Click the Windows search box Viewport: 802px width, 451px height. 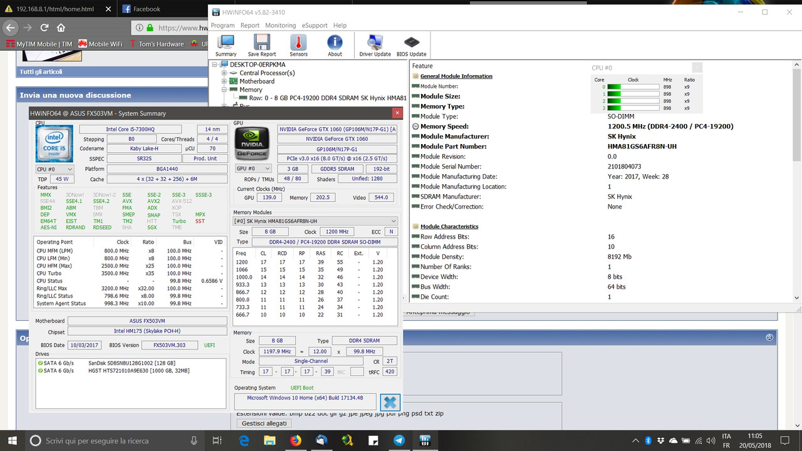click(115, 440)
